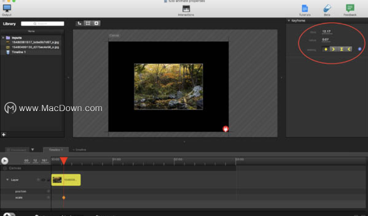This screenshot has height=216, width=368.
Task: Click the frames timecode field
Action: 44,160
